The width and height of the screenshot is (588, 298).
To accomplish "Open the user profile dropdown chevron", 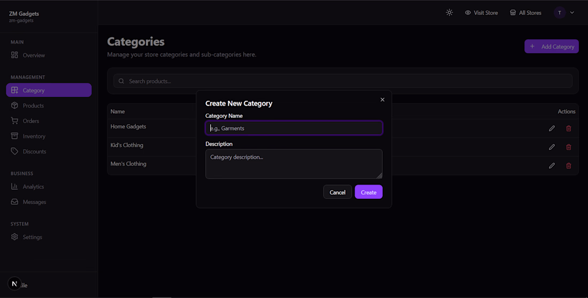I will point(572,13).
